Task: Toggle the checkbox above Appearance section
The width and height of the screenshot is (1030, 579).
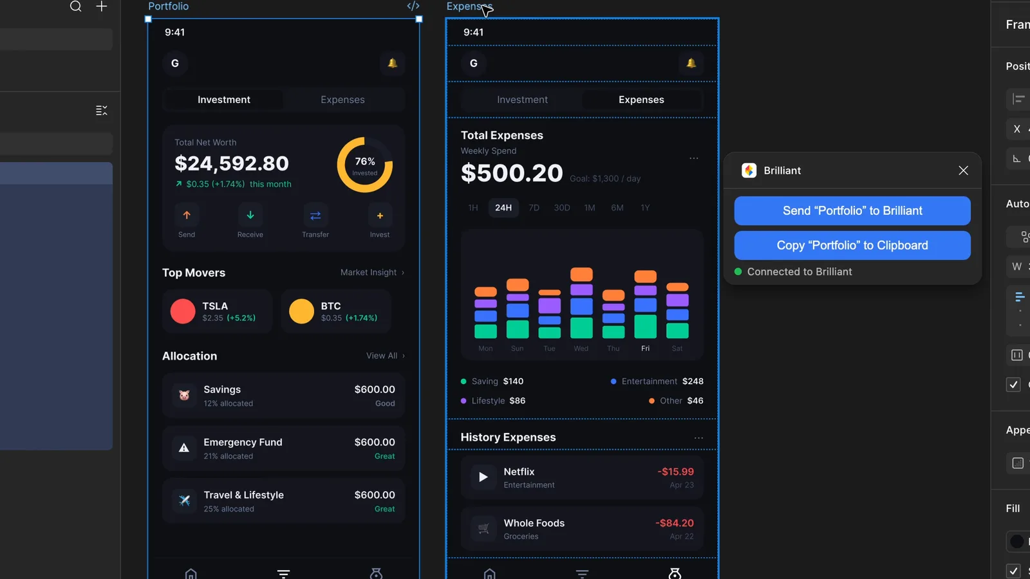Action: (x=1013, y=385)
